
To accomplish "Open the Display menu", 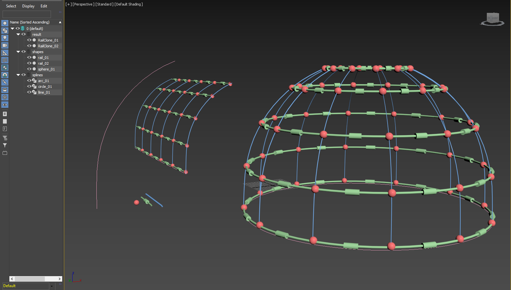I will 28,6.
